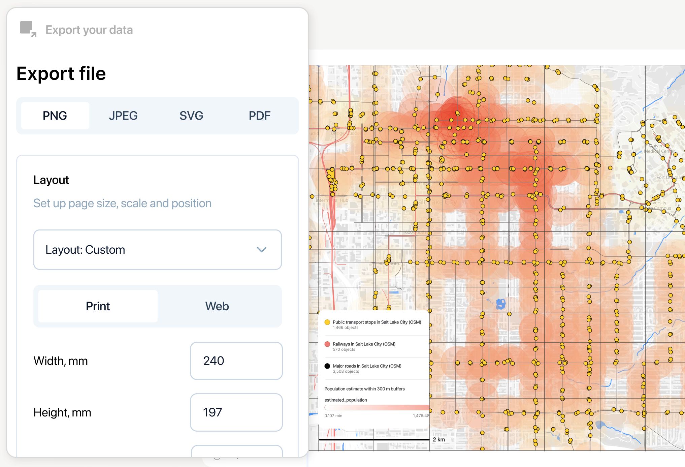Select the PNG format tab

tap(55, 116)
